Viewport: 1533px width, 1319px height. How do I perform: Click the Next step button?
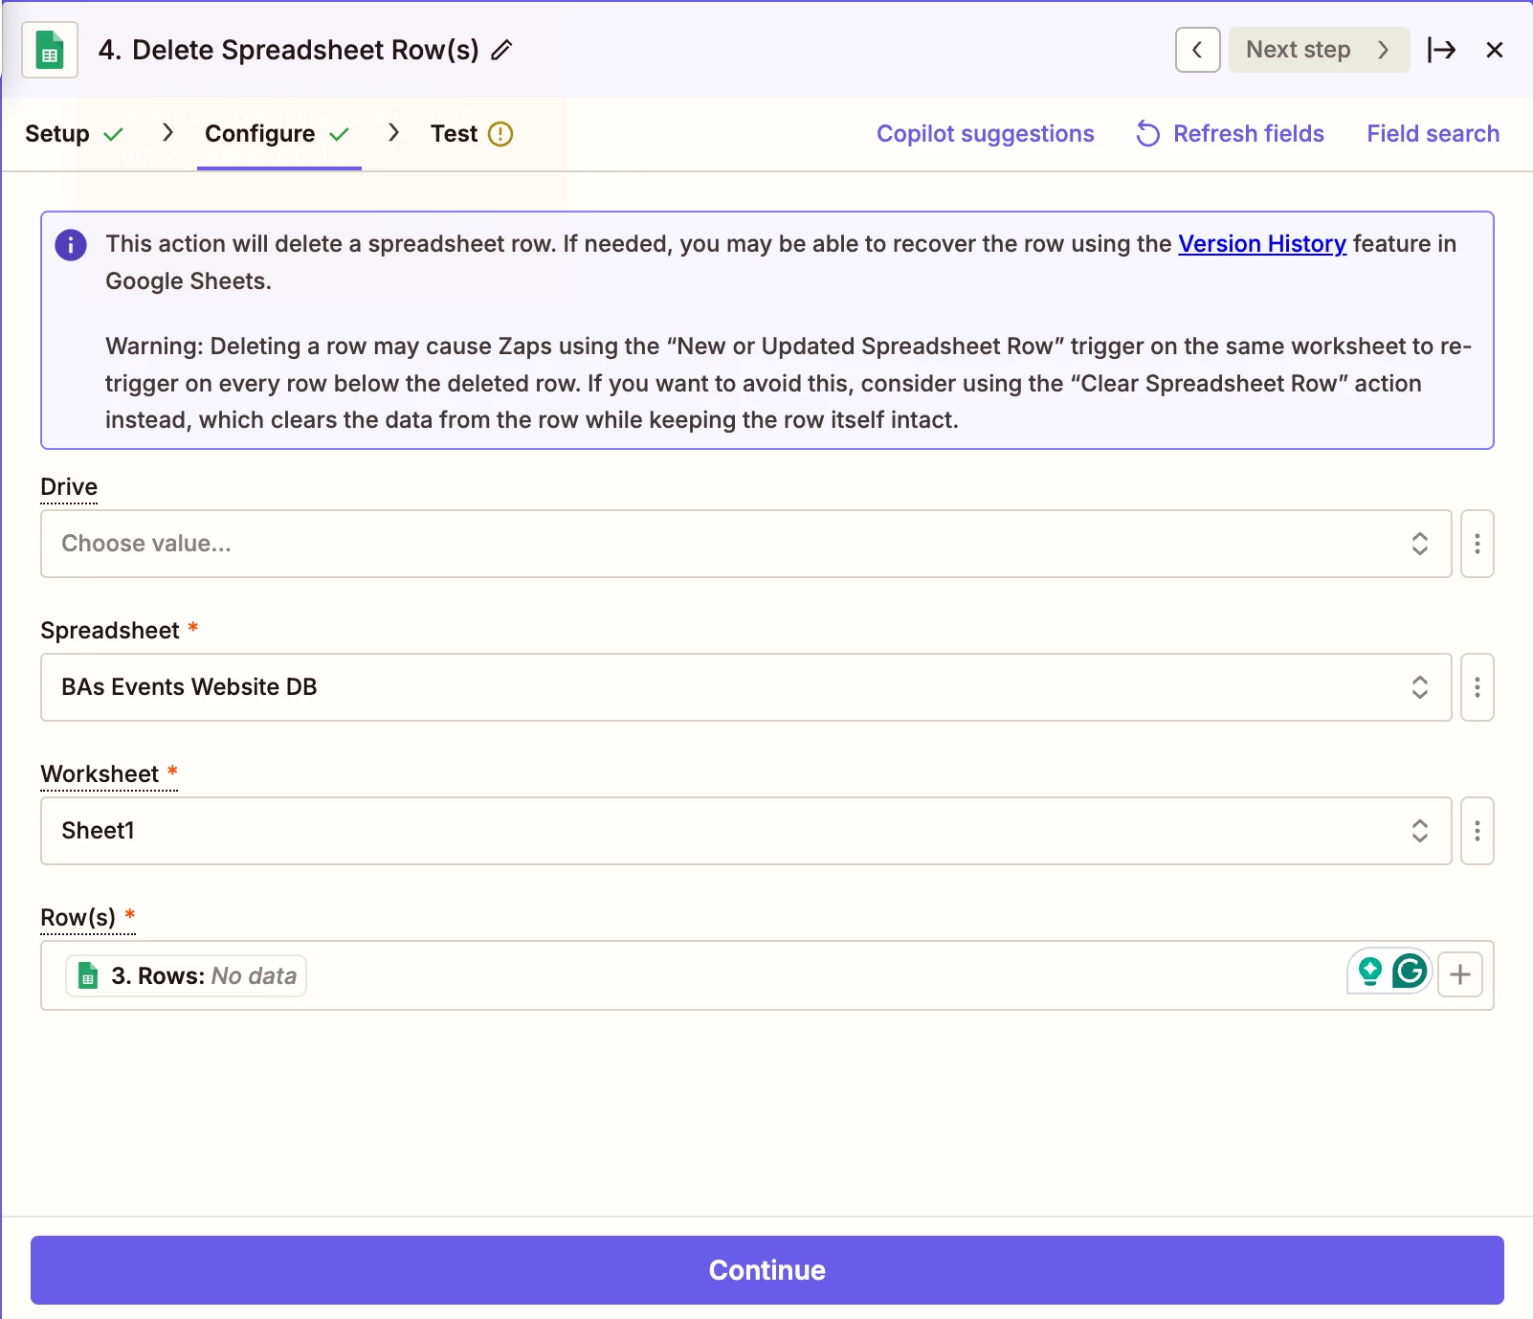1319,50
